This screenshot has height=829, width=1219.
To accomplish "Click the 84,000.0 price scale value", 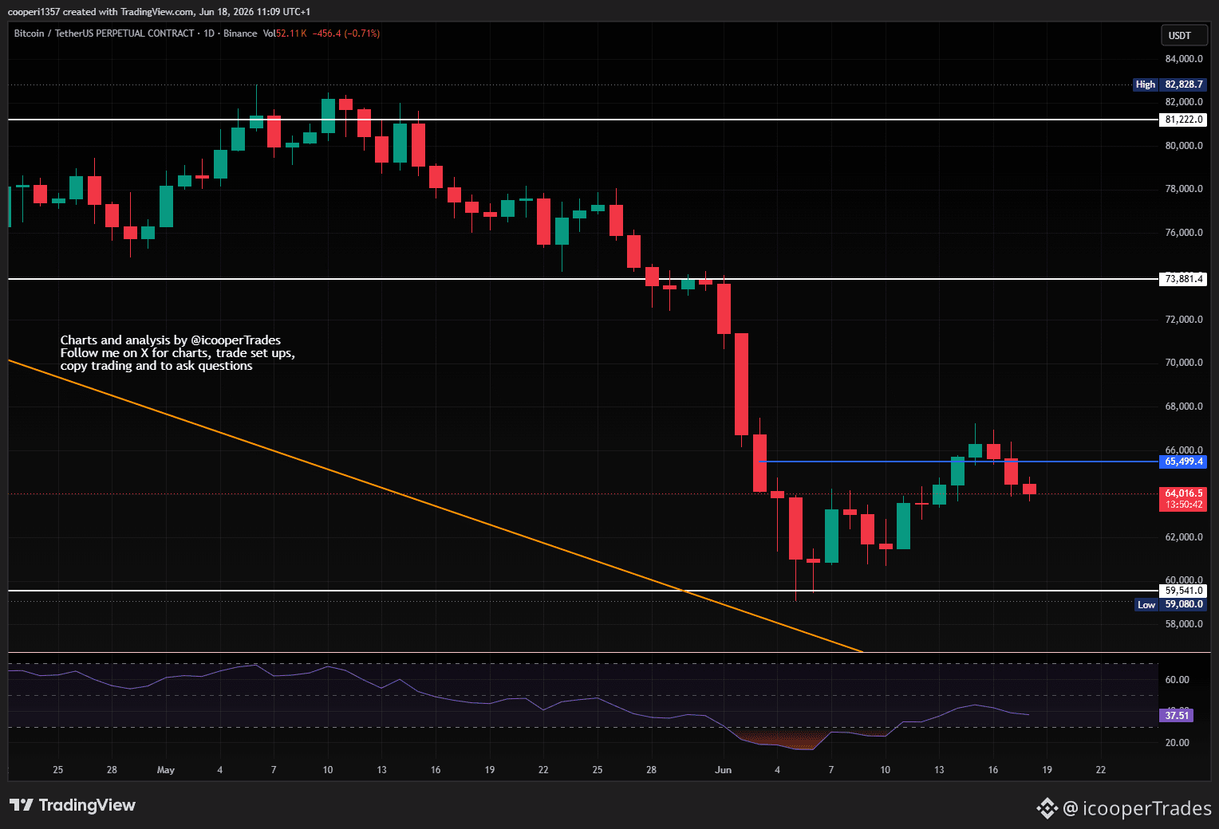I will point(1184,59).
